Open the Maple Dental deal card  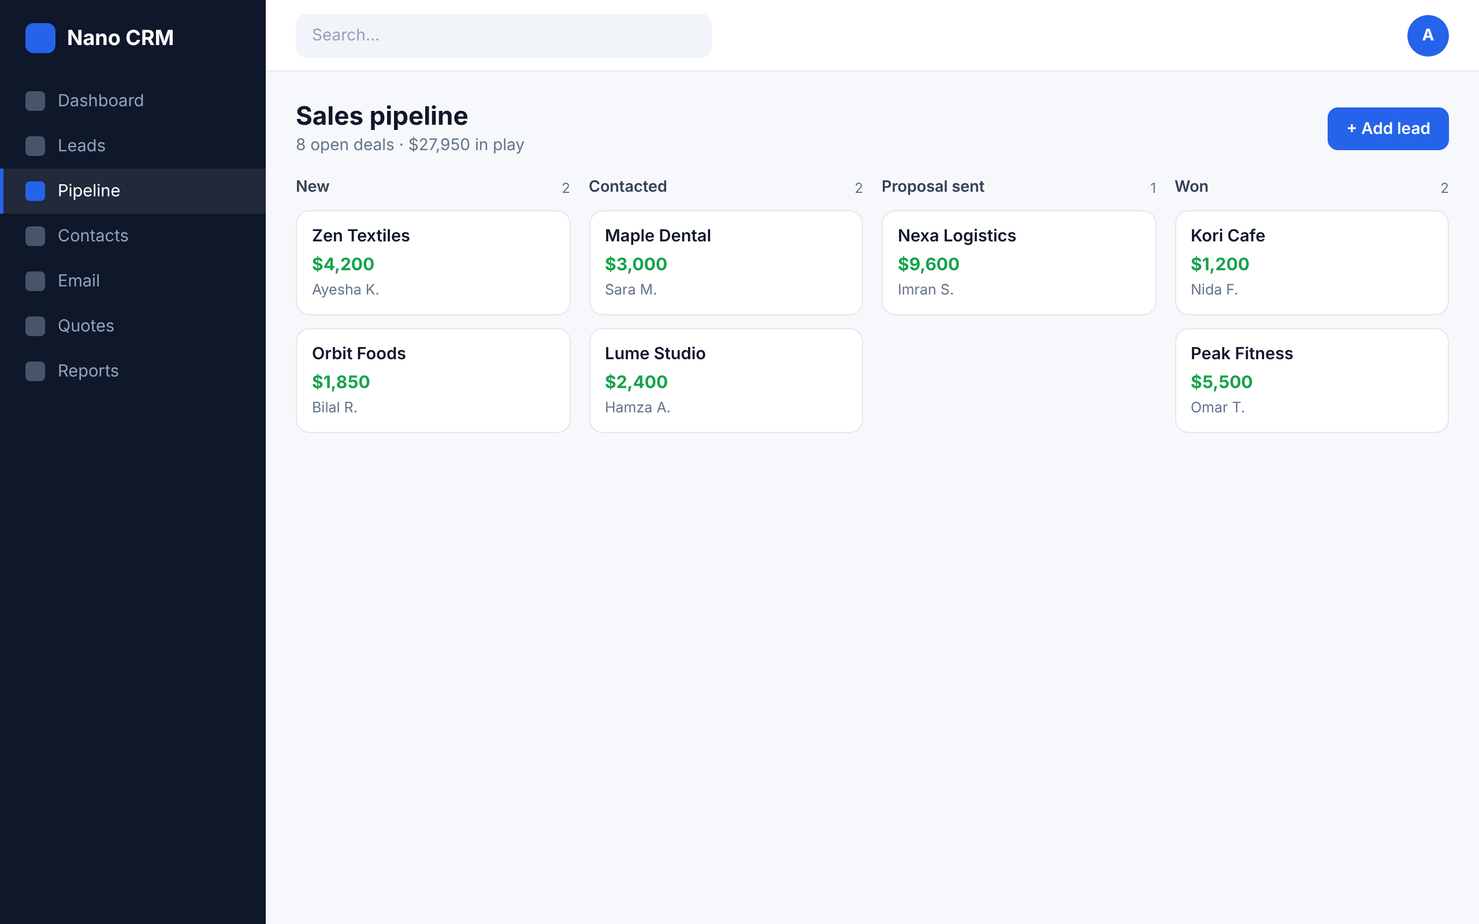coord(726,263)
